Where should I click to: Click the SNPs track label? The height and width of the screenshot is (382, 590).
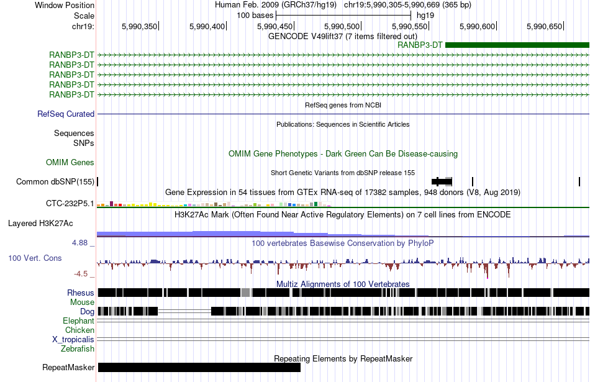click(x=84, y=143)
